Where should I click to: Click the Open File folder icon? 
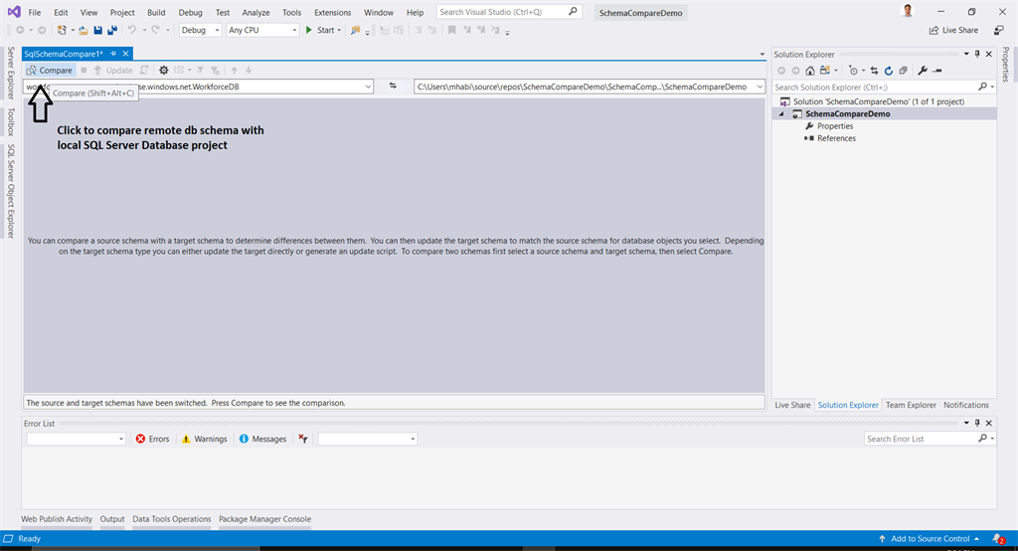84,30
